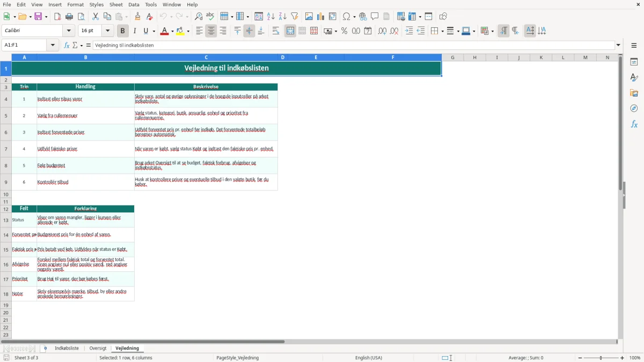
Task: Sort ascending A to Z
Action: tap(271, 17)
